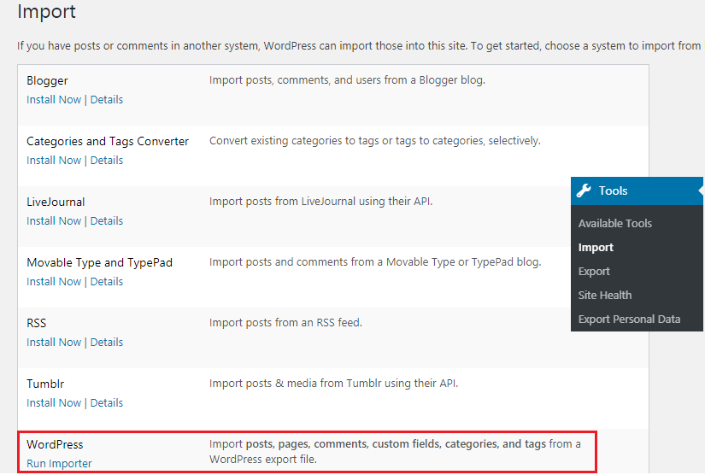Image resolution: width=705 pixels, height=475 pixels.
Task: Install Movable Type and TypePad importer
Action: (54, 282)
